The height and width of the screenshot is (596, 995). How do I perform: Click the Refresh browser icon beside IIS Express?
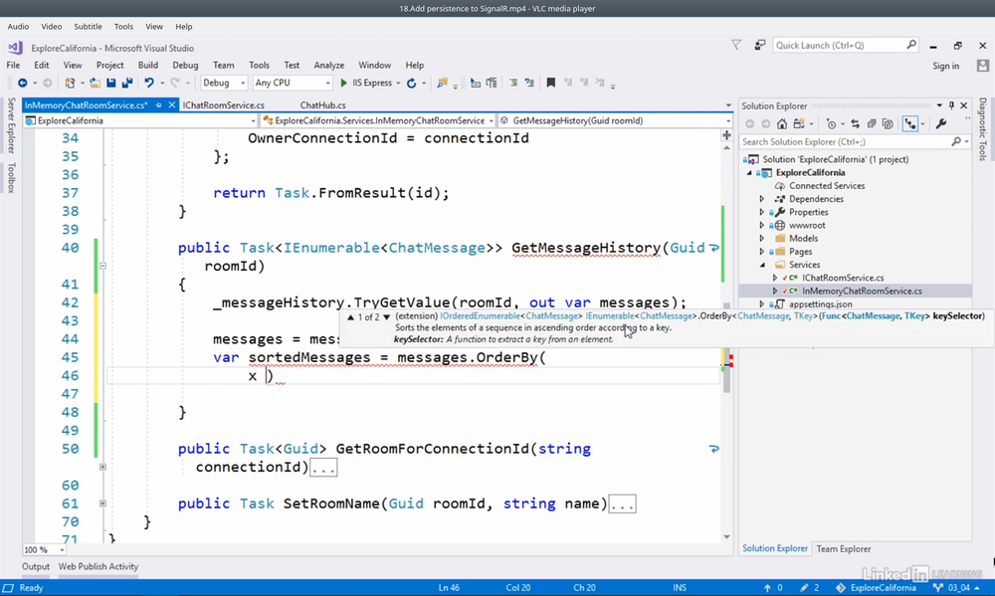coord(411,84)
